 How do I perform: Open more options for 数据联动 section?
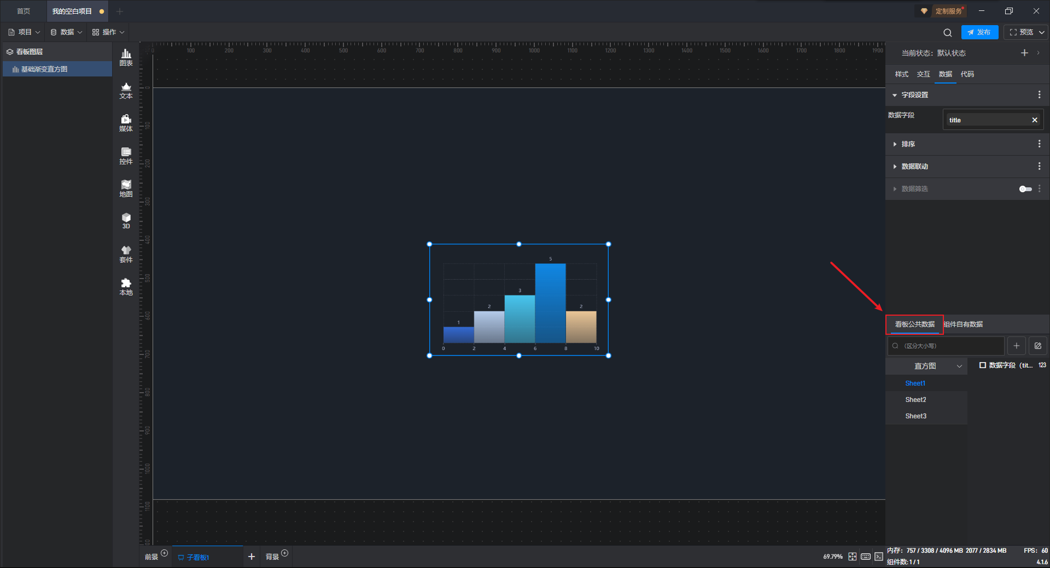[x=1040, y=167]
